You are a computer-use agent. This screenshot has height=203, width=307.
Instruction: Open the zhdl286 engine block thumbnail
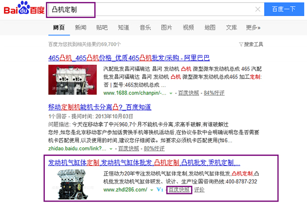pos(74,182)
